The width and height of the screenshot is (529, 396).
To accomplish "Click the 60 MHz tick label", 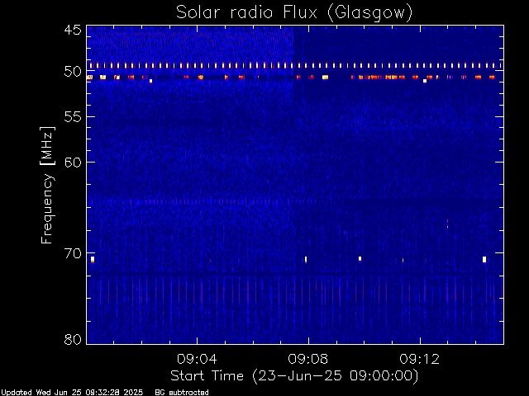I will tap(73, 163).
